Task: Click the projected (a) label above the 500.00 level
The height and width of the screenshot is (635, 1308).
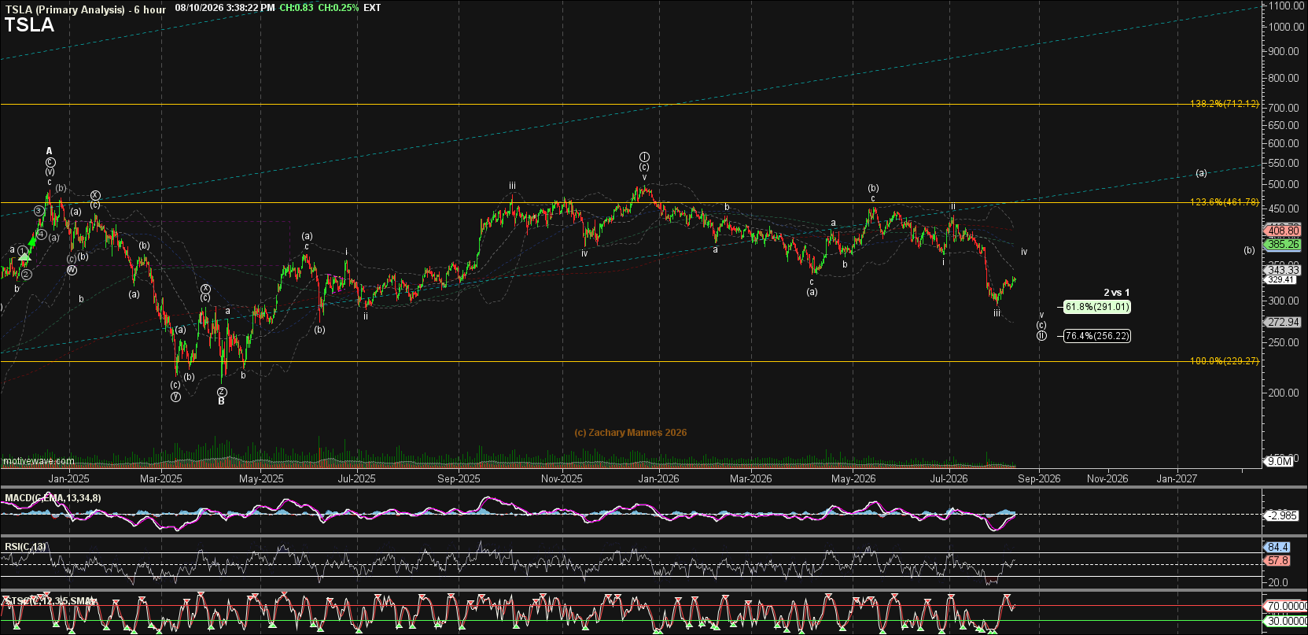Action: [1201, 173]
